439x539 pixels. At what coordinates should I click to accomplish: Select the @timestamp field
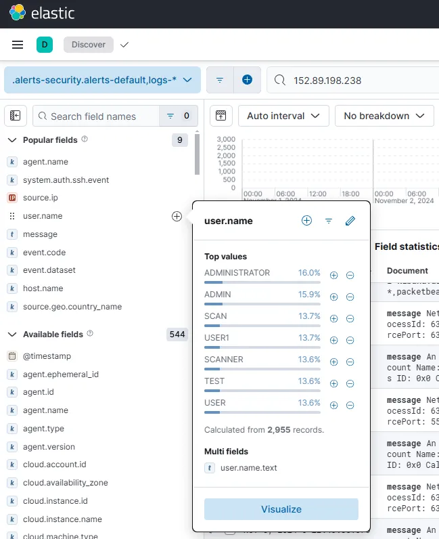click(47, 355)
